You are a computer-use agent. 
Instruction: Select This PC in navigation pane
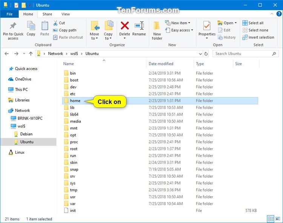(x=18, y=90)
